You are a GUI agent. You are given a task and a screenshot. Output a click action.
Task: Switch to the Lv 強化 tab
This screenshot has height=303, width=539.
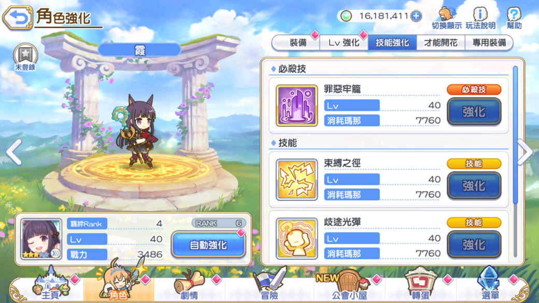click(x=344, y=42)
